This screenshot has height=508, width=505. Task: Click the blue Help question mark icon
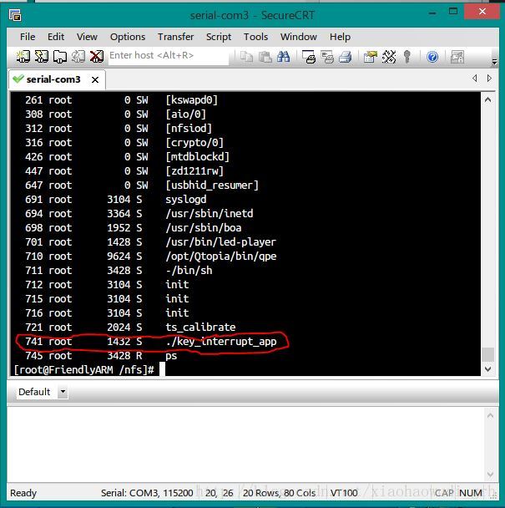[432, 57]
